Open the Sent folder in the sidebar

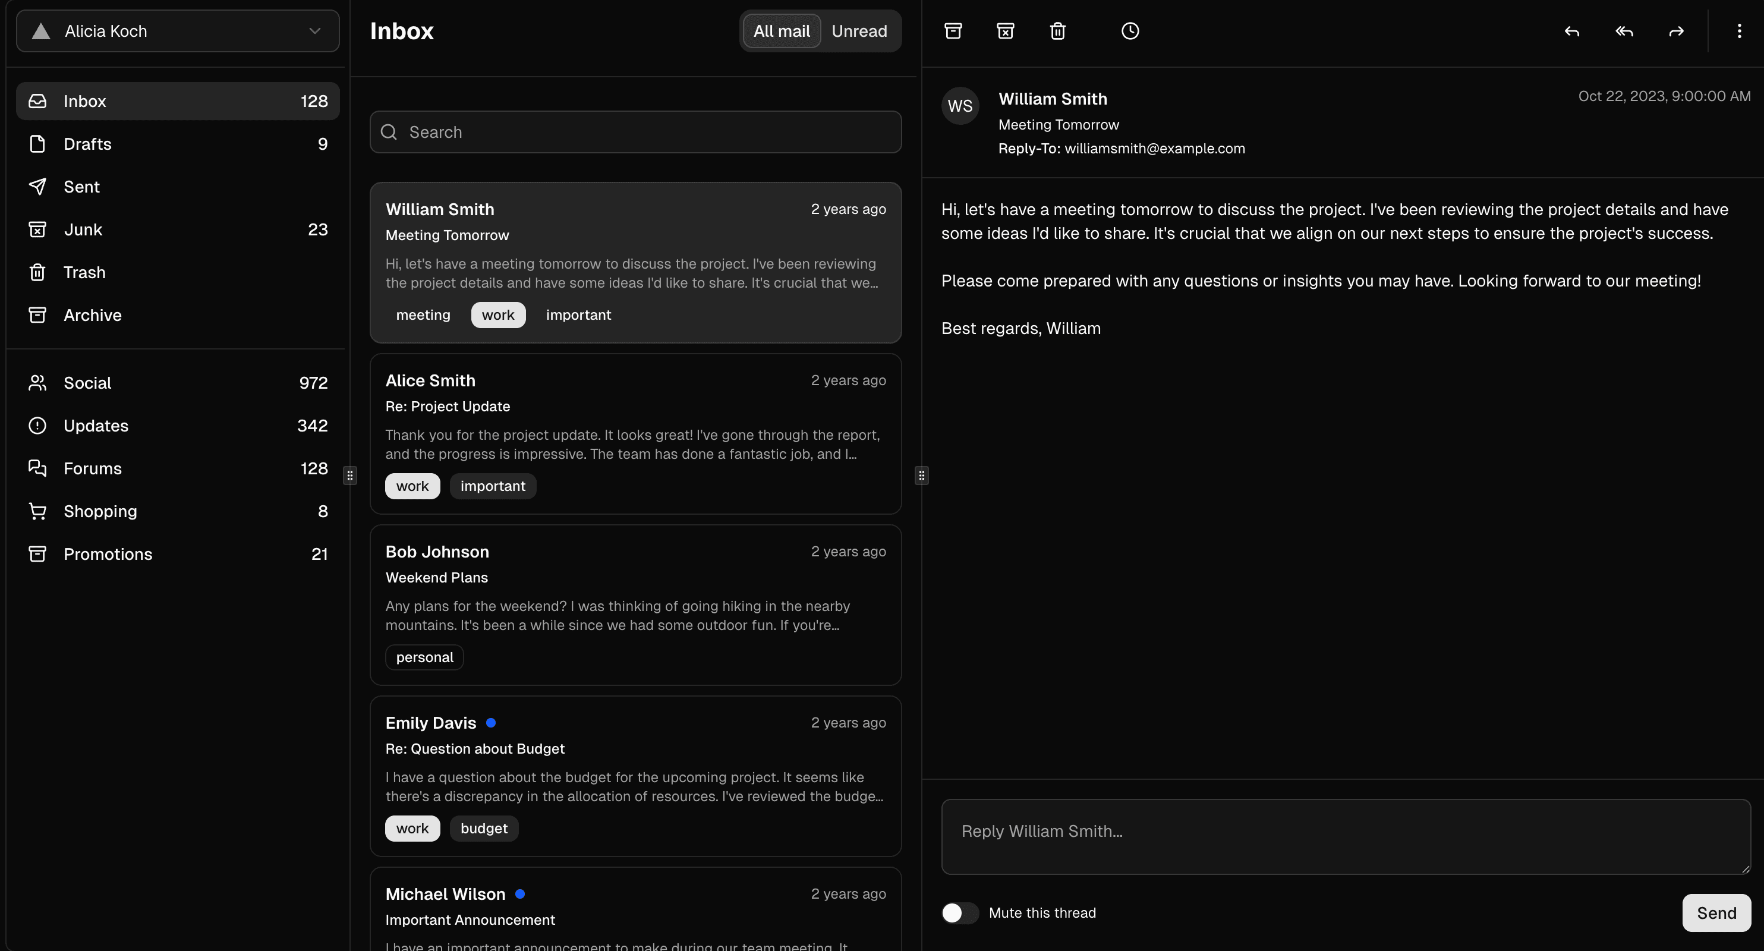(x=82, y=186)
